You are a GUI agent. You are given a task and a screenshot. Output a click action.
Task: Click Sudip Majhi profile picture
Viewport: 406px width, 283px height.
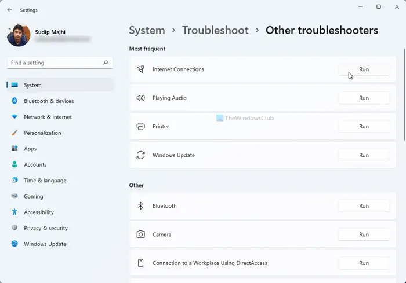[19, 35]
